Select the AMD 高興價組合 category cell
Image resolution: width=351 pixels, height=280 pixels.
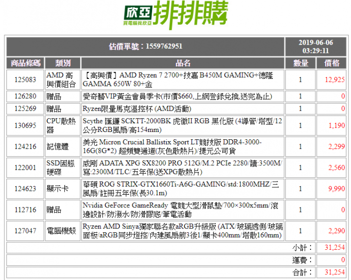(63, 79)
